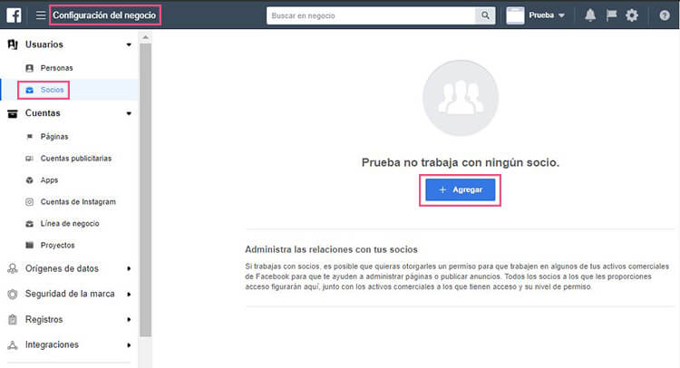Click the Registros label
680x368 pixels.
(x=44, y=319)
